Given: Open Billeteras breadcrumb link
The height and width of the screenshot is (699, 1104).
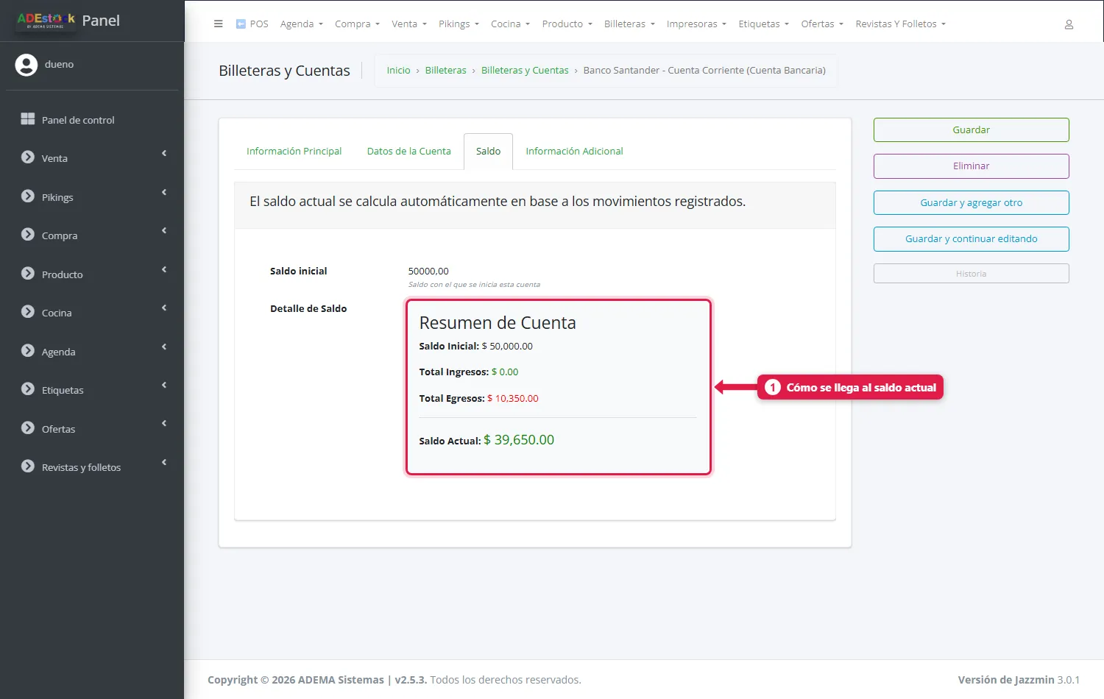Looking at the screenshot, I should pyautogui.click(x=445, y=71).
